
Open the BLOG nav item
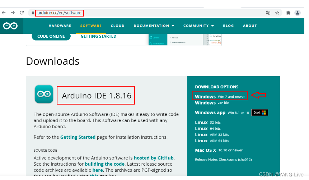coord(228,26)
